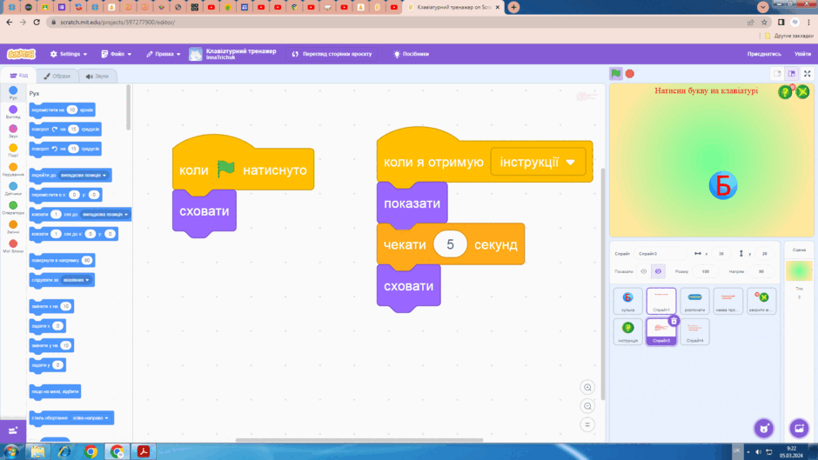Reload the browser page
The height and width of the screenshot is (460, 818).
point(37,22)
